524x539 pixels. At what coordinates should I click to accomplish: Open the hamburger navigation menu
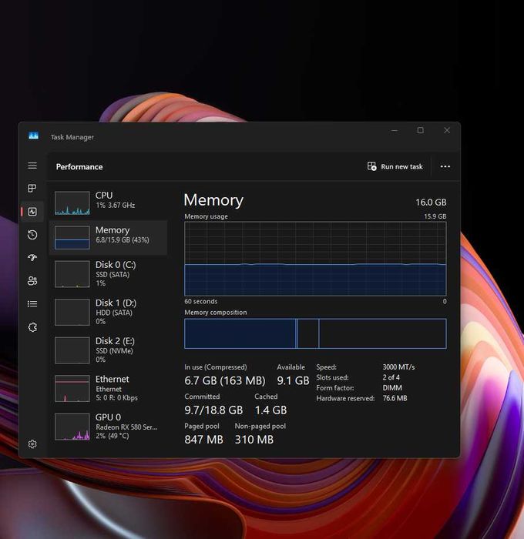coord(32,166)
